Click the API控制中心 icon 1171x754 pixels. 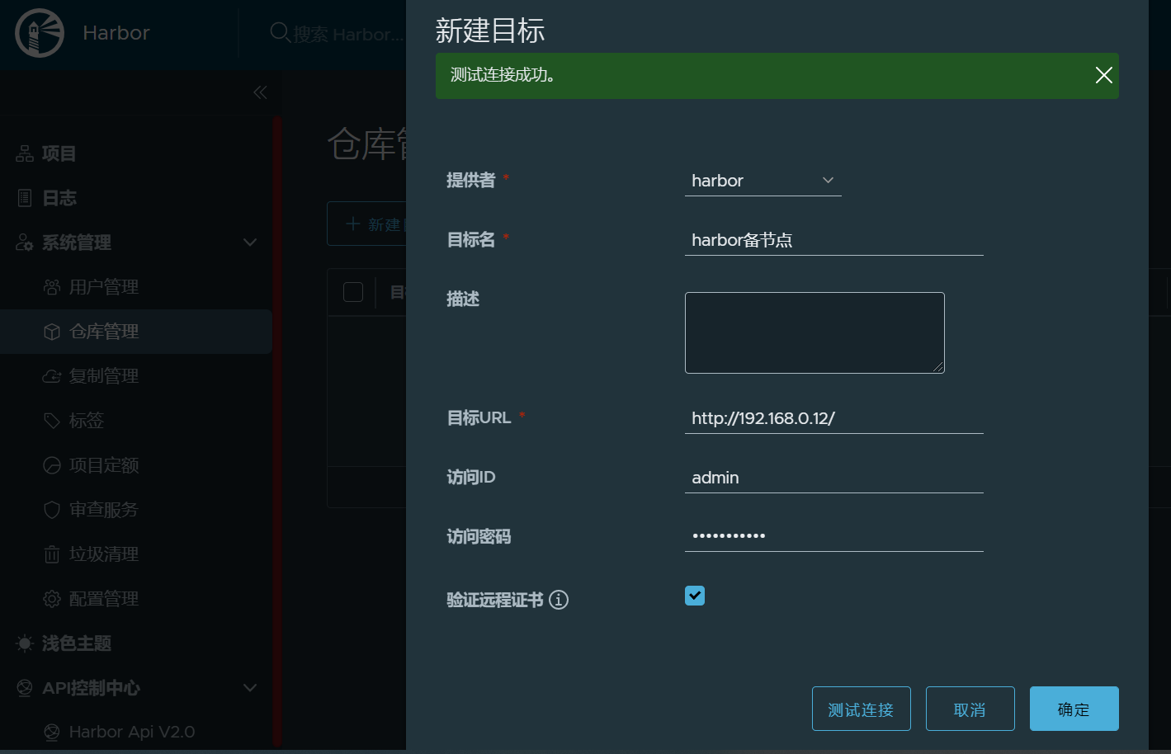25,688
